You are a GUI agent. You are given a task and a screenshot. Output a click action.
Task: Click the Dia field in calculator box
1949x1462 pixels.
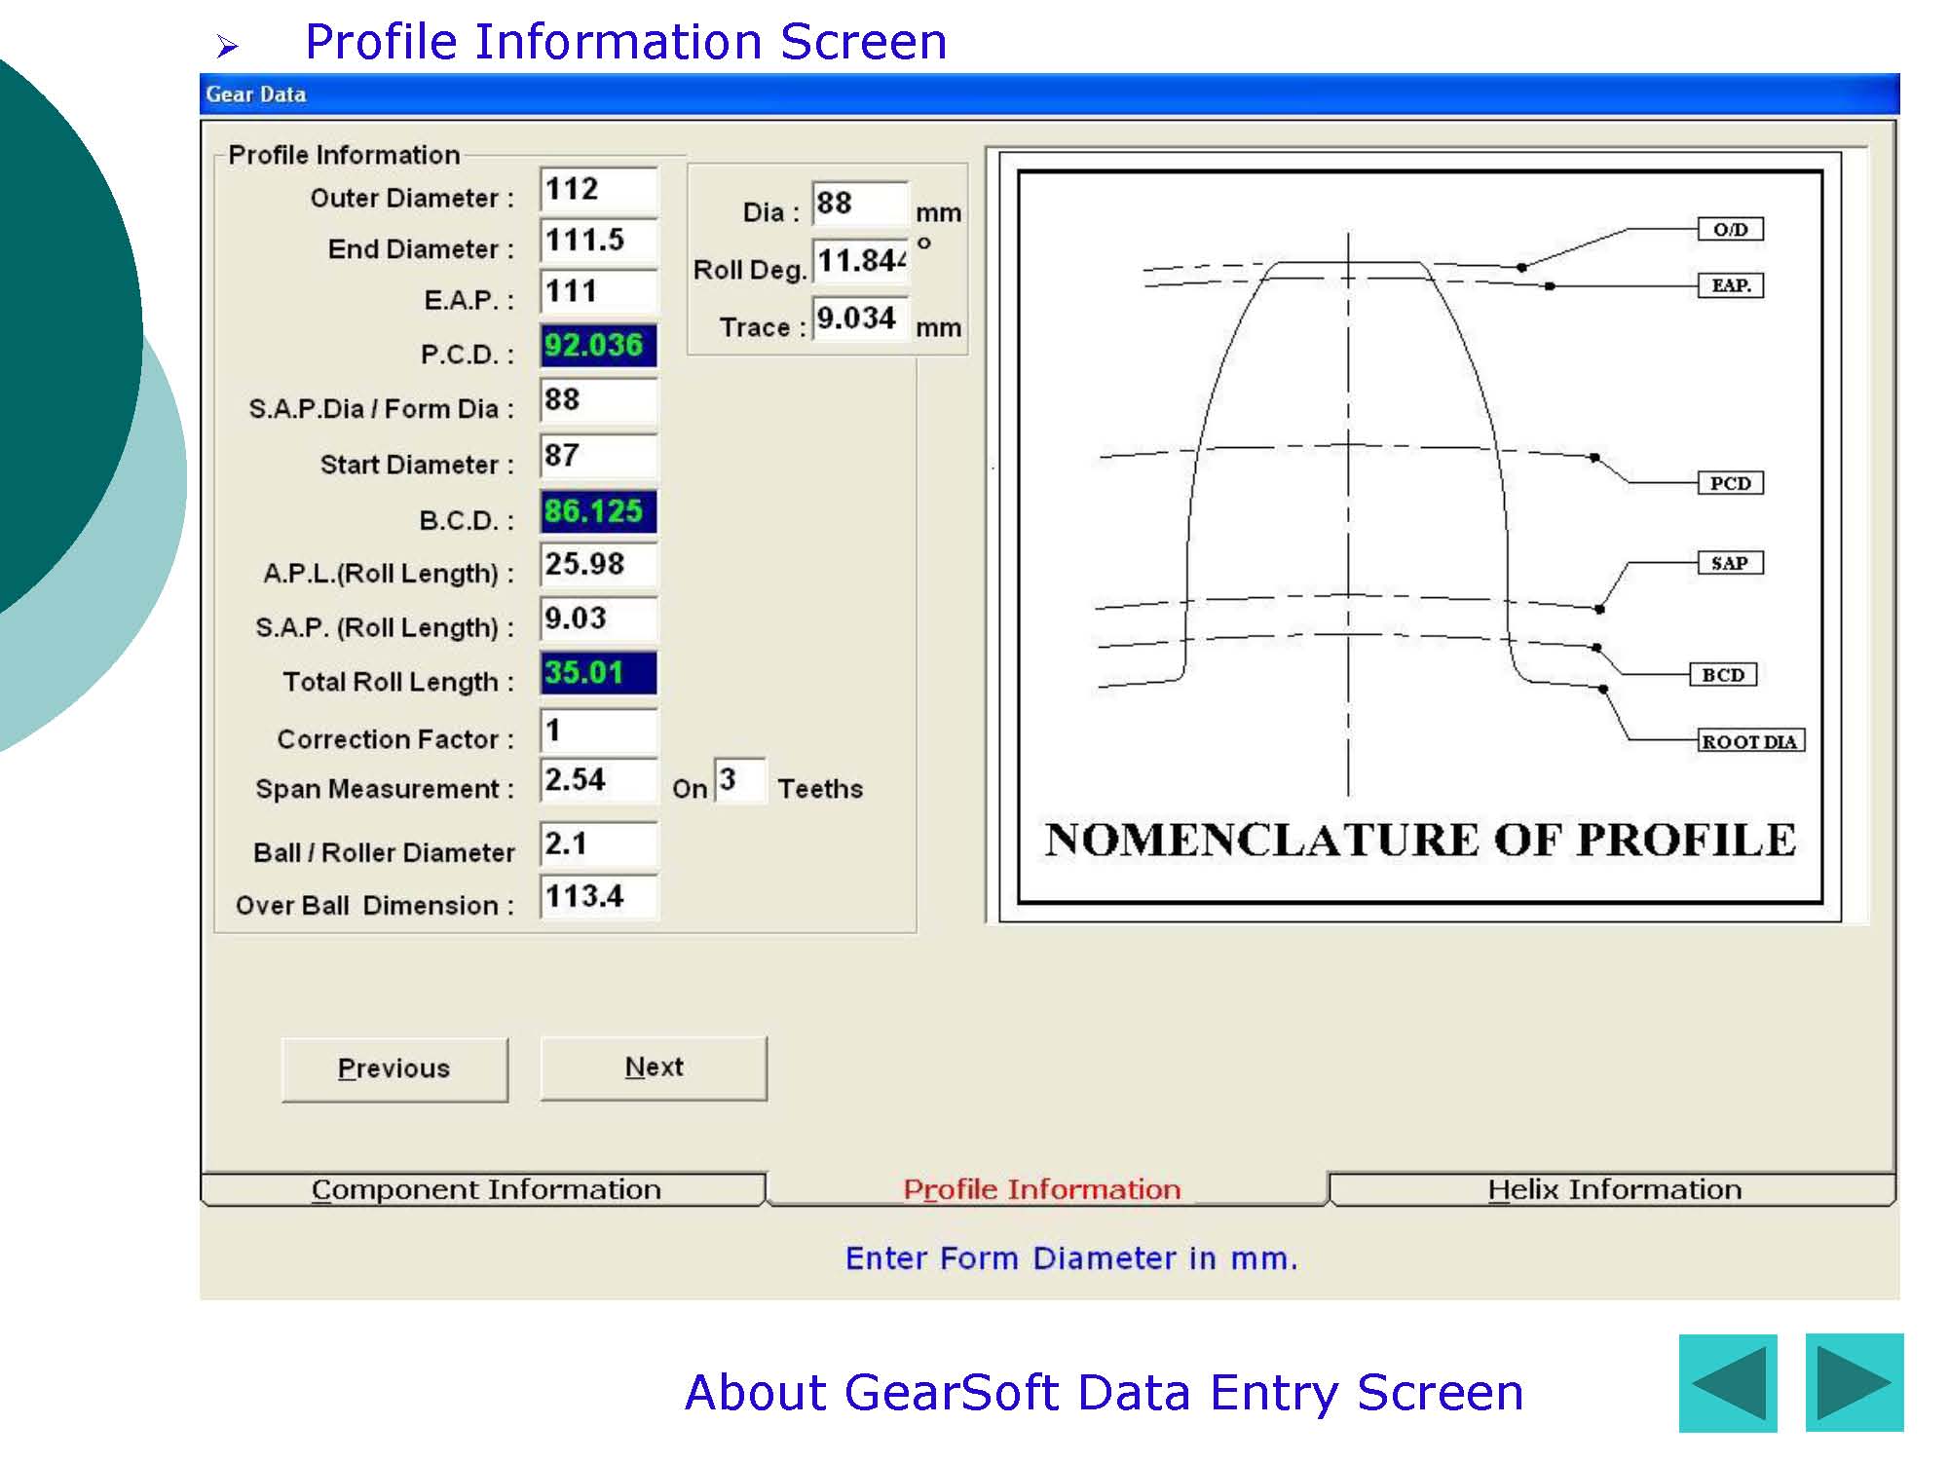pyautogui.click(x=861, y=204)
